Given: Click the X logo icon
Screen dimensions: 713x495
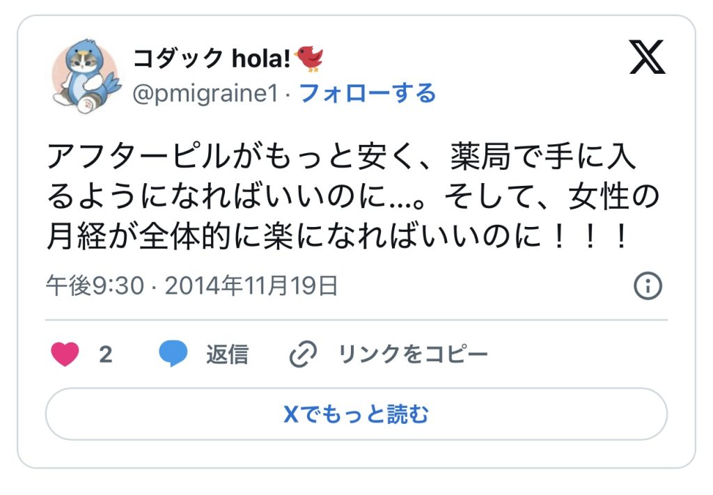Looking at the screenshot, I should tap(647, 56).
